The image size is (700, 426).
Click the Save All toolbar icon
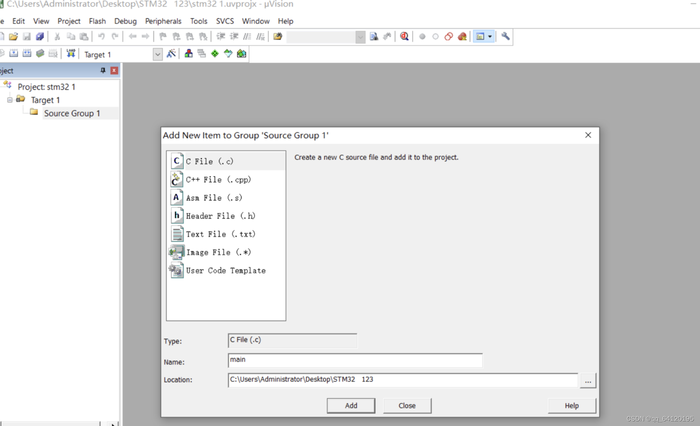40,37
